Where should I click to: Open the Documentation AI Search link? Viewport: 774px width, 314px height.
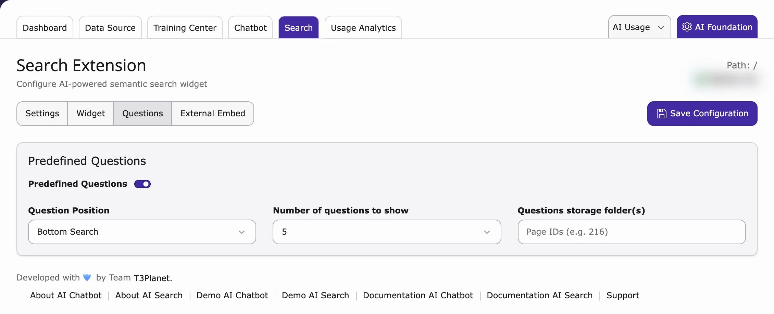tap(540, 295)
